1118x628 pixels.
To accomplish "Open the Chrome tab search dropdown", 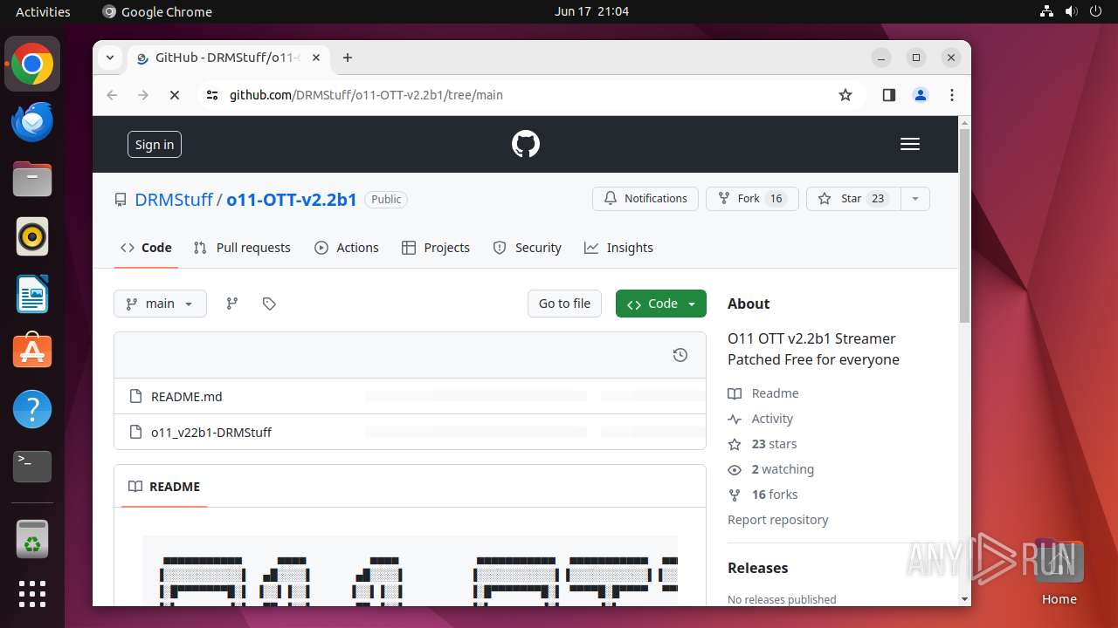I will 110,58.
